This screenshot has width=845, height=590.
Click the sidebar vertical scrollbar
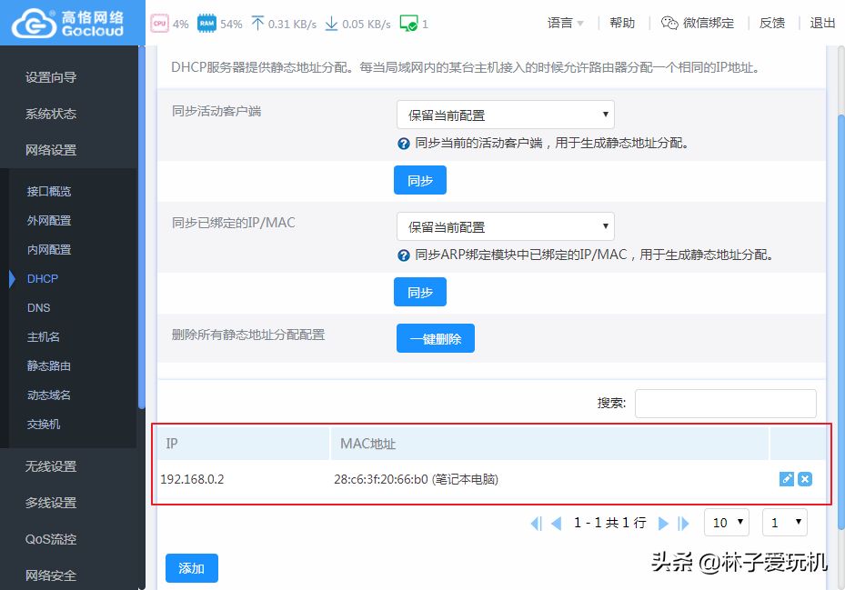[142, 226]
